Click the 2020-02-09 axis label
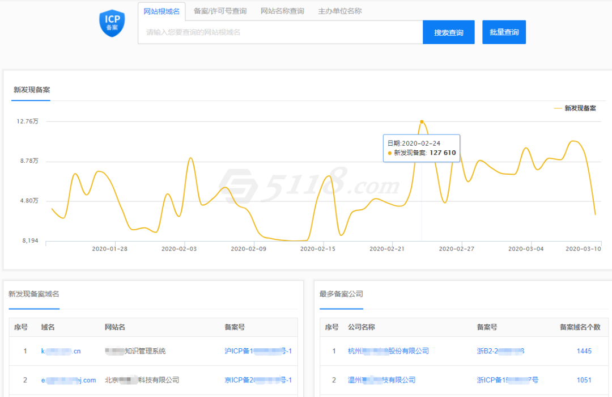Viewport: 612px width, 397px height. (x=249, y=248)
